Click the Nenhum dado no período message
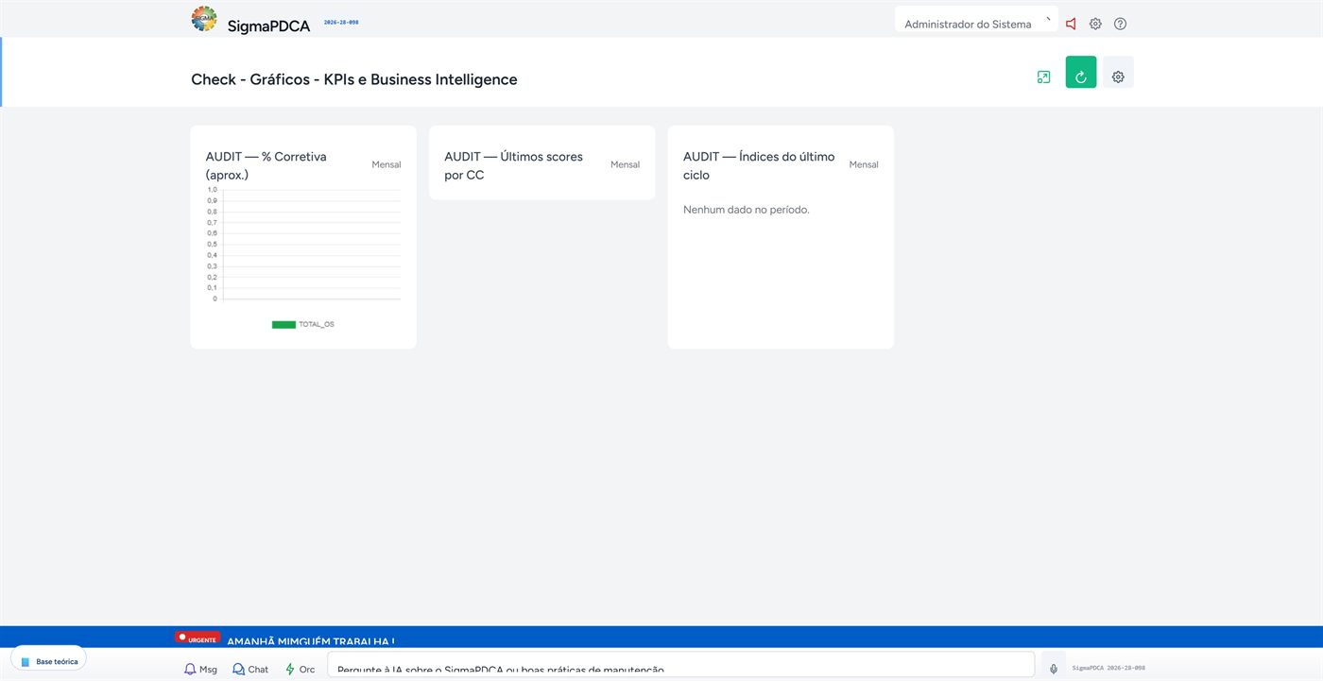This screenshot has width=1323, height=681. pyautogui.click(x=747, y=210)
